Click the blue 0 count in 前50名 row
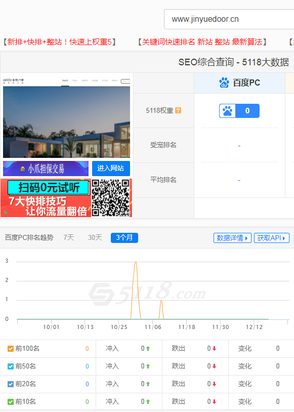The image size is (294, 412). [87, 366]
